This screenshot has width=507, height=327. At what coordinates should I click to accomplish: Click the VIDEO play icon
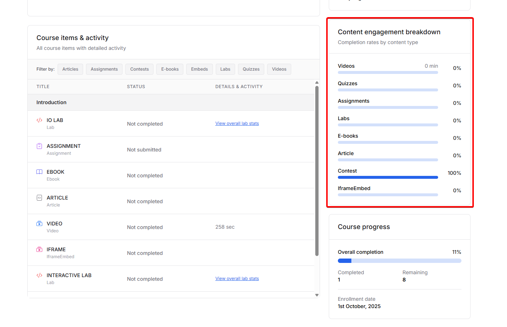coord(39,224)
